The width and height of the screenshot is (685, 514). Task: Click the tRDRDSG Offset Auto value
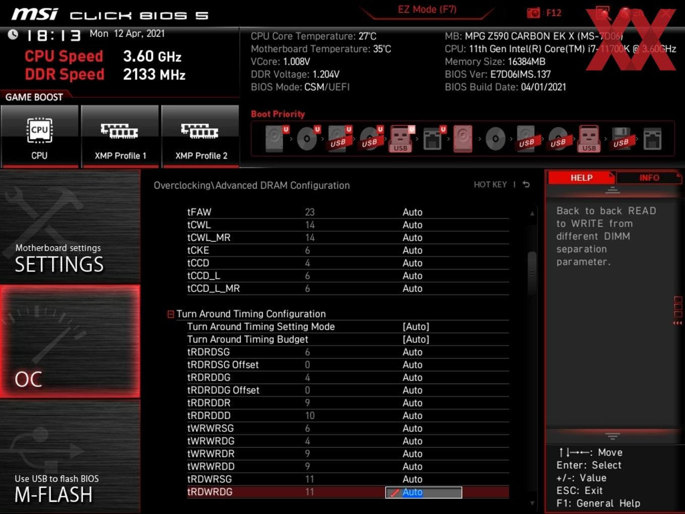413,365
